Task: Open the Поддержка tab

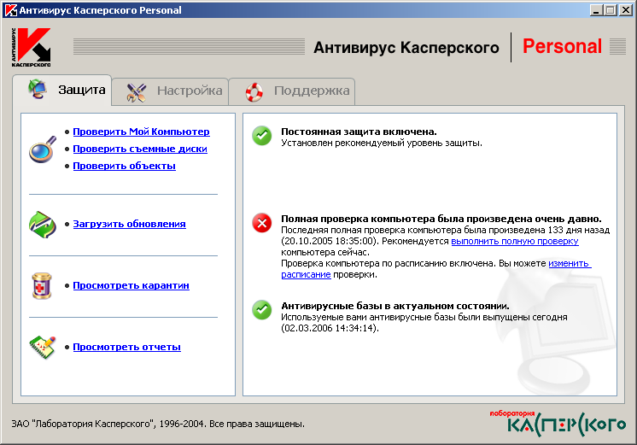Action: click(292, 91)
